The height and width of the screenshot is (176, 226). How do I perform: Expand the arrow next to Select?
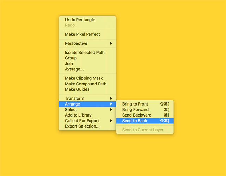tap(111, 110)
